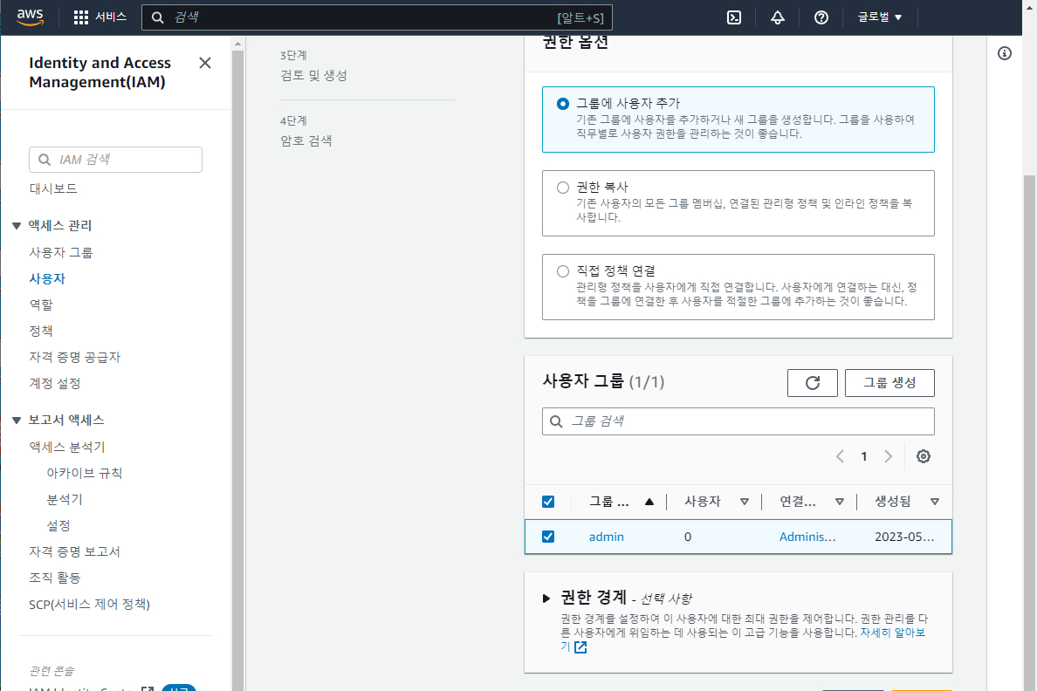Open 분석기 in the sidebar
Image resolution: width=1037 pixels, height=691 pixels.
(x=65, y=500)
